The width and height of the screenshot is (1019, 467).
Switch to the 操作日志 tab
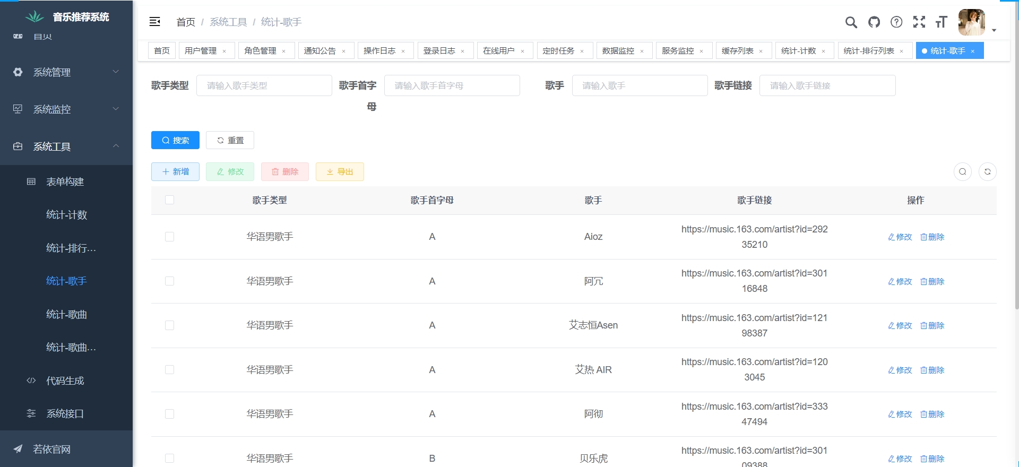(x=379, y=51)
